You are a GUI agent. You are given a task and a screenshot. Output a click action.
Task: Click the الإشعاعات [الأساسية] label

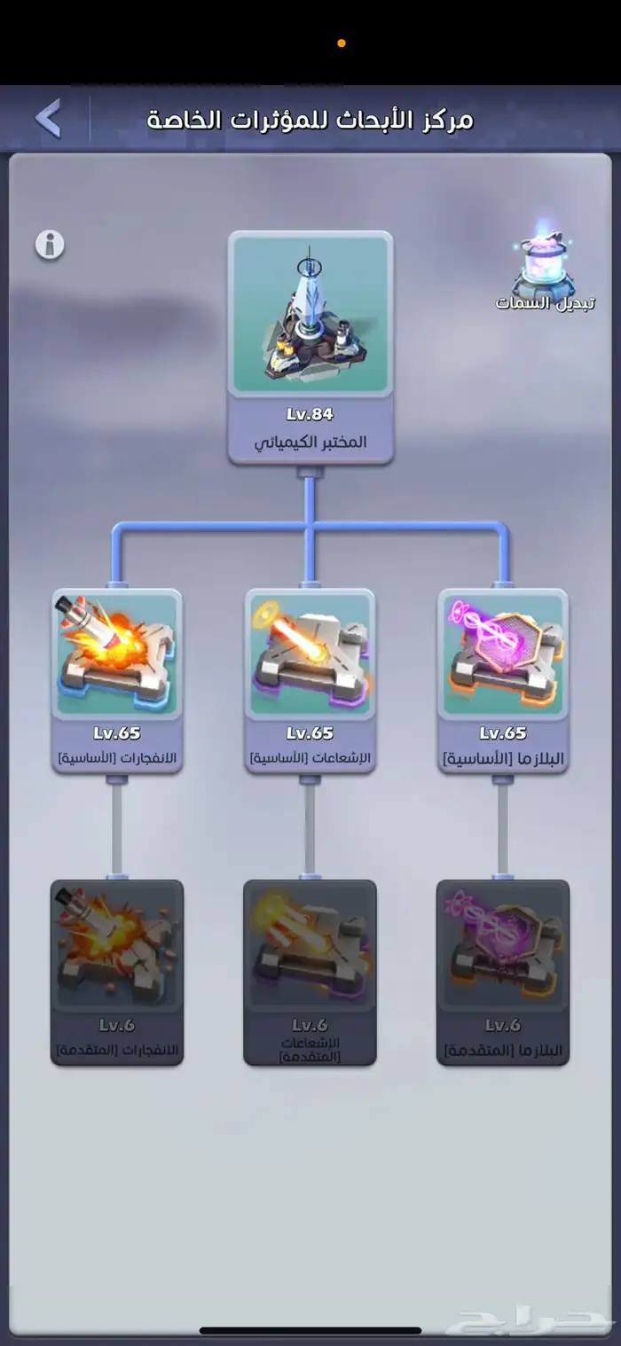[x=310, y=759]
